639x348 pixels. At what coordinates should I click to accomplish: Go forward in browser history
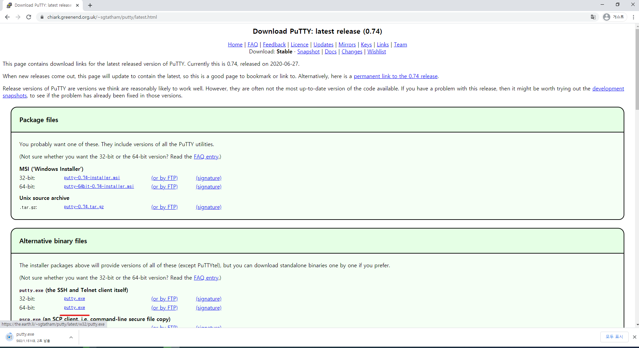(18, 17)
